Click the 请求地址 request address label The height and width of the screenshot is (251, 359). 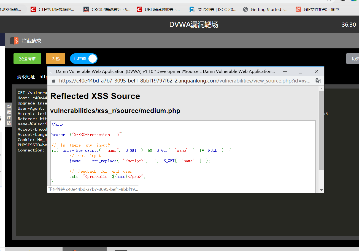pos(27,77)
